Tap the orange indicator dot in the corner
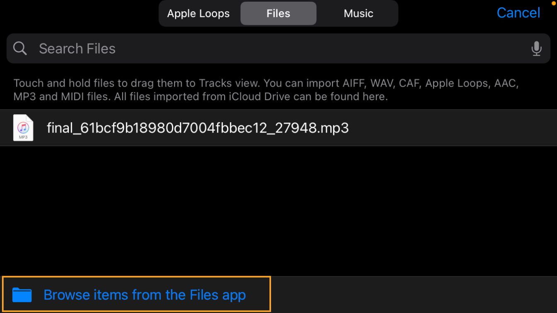The image size is (557, 313). (x=554, y=3)
